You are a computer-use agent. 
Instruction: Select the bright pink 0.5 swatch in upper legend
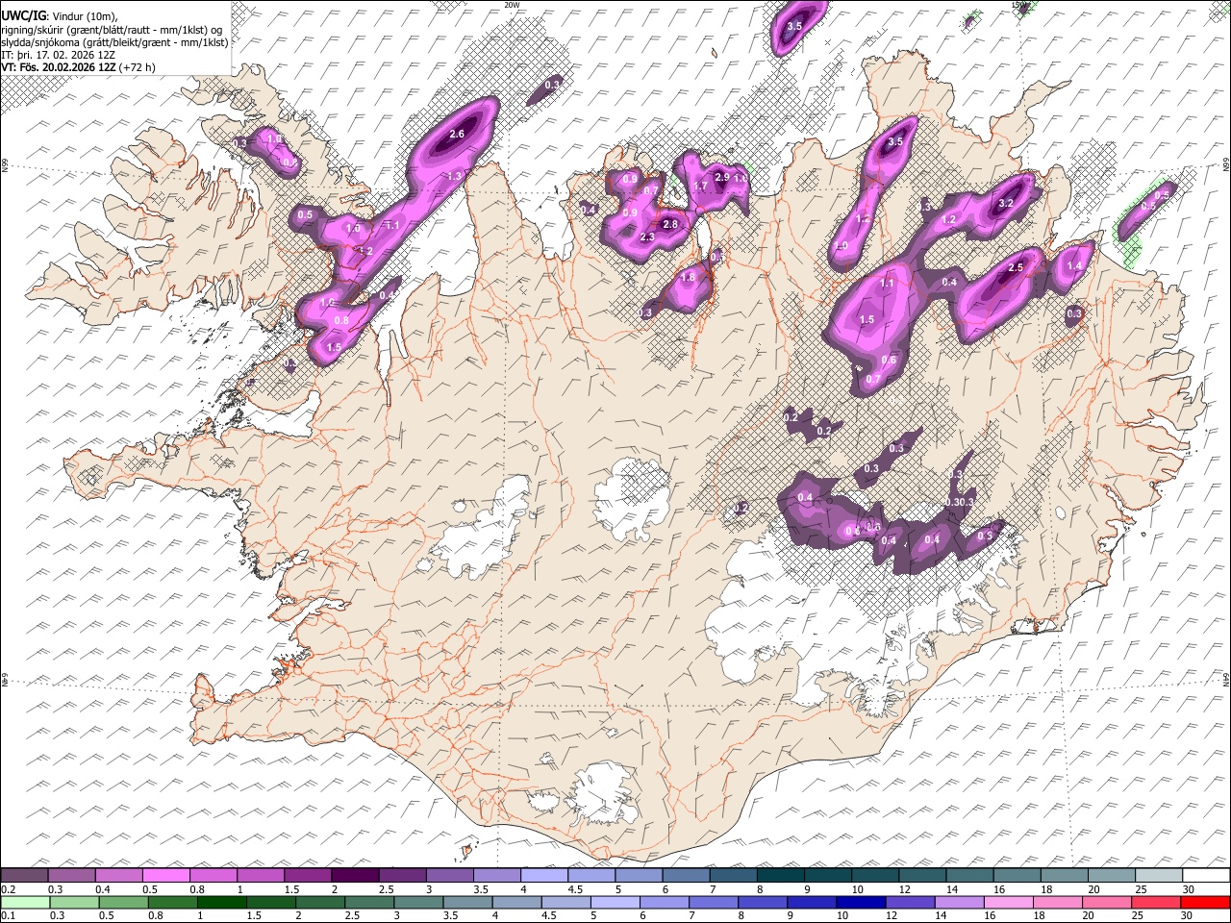point(166,876)
